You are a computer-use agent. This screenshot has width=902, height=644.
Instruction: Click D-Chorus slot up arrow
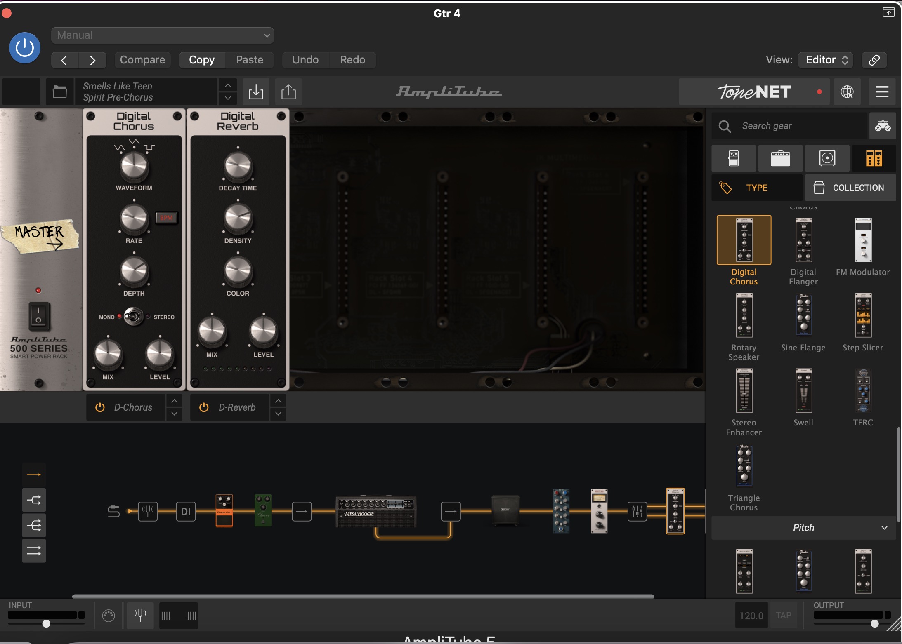click(x=175, y=401)
